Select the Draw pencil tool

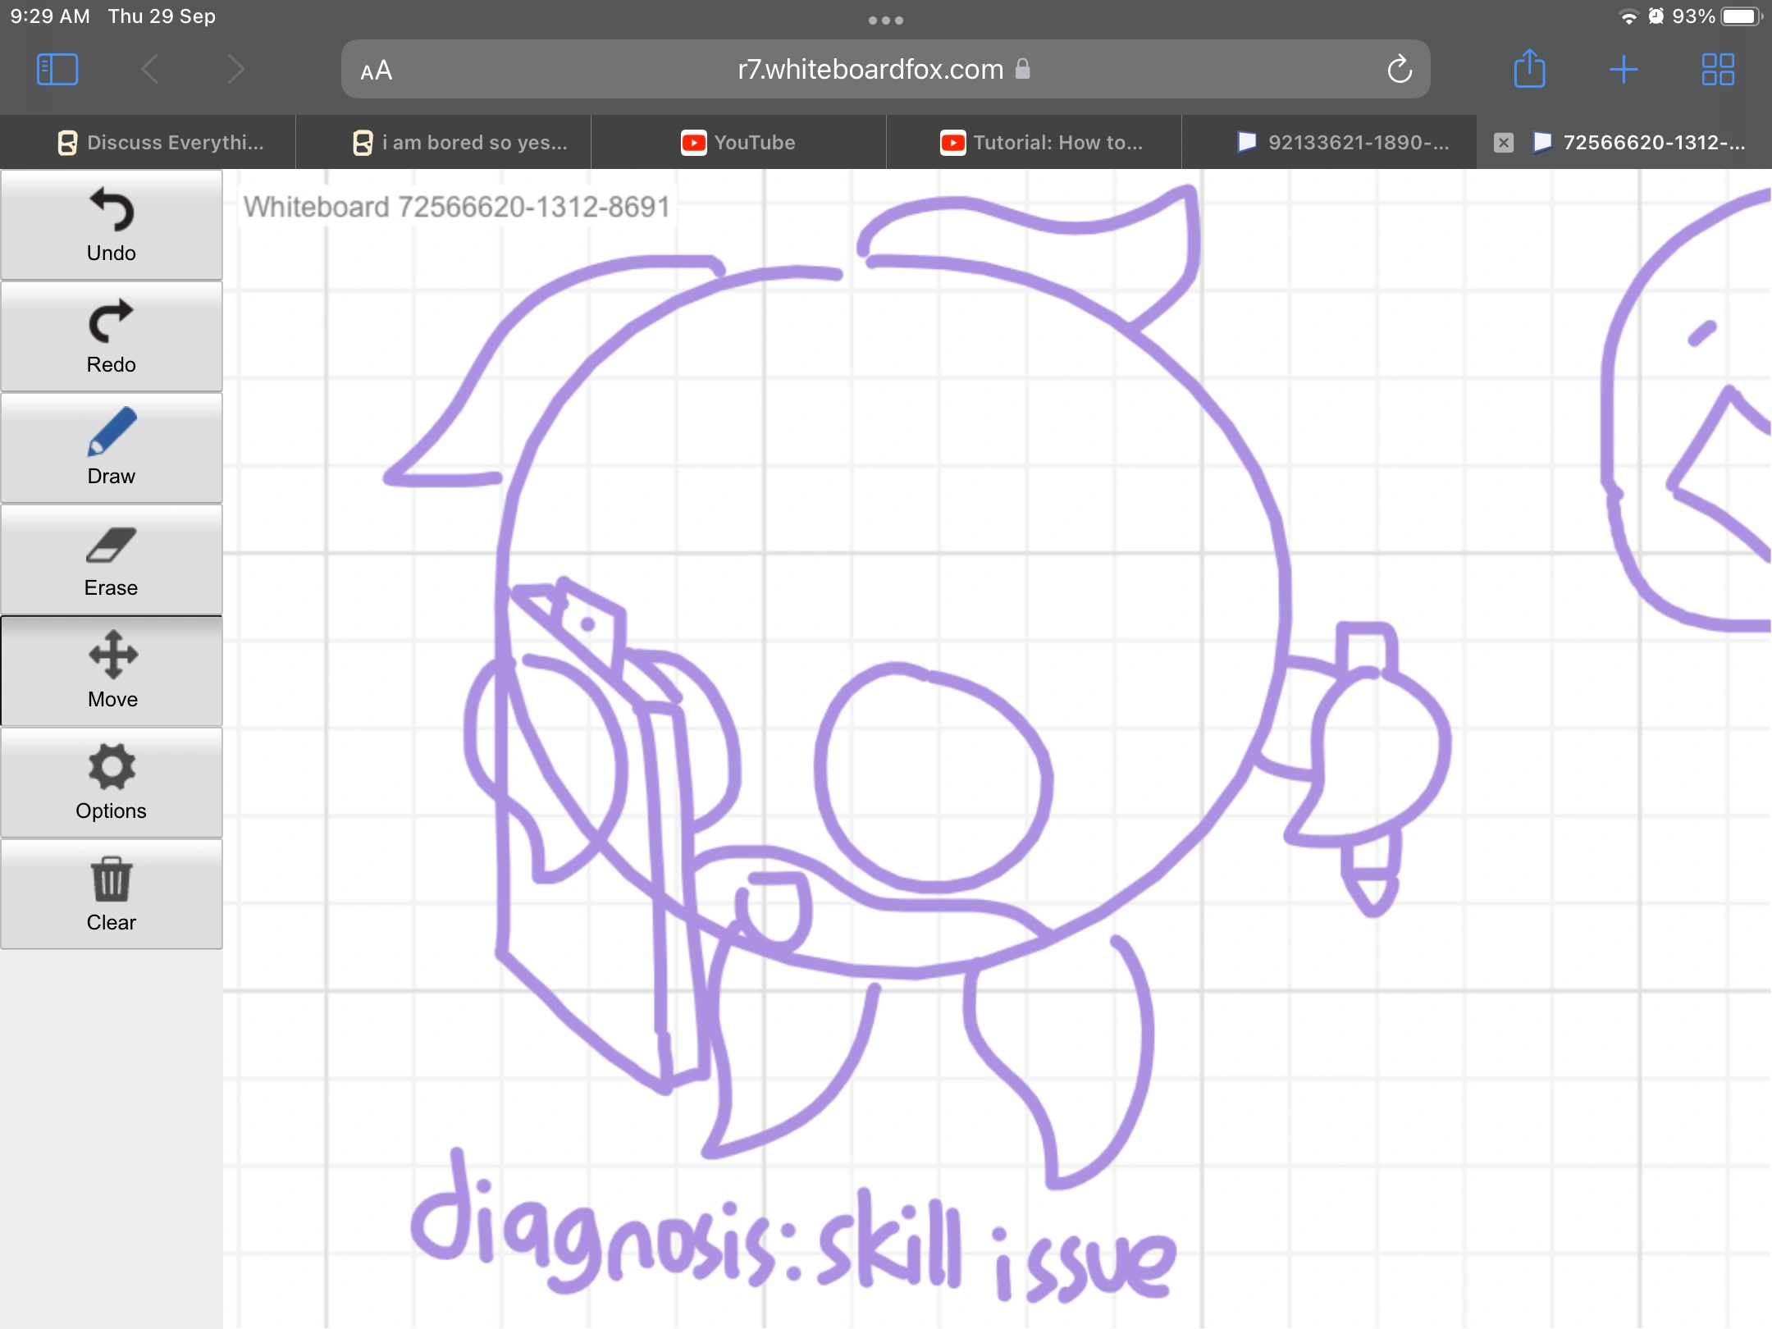click(111, 447)
